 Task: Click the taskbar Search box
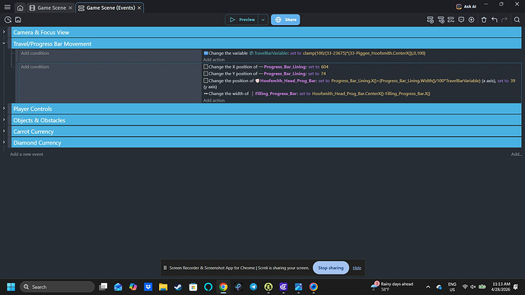(x=57, y=287)
